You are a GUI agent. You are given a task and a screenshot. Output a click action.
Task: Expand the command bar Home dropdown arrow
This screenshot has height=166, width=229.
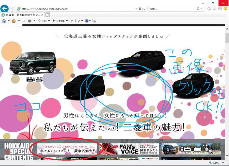click(x=9, y=21)
